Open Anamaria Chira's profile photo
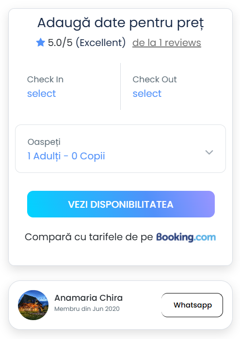Viewport: 240px width, 339px height. coord(33,305)
